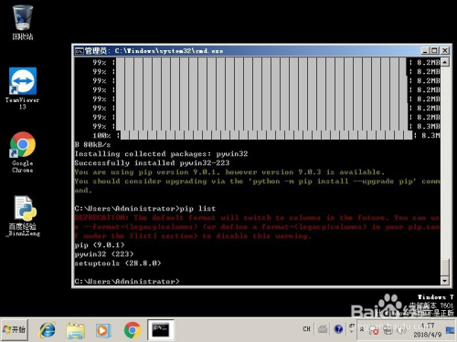The width and height of the screenshot is (457, 342).
Task: Select the Google Chrome desktop shortcut
Action: click(x=23, y=152)
